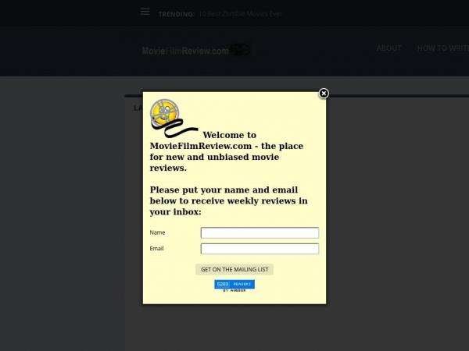Viewport: 469px width, 351px height.
Task: Click the film reel logo in popup
Action: pyautogui.click(x=174, y=119)
